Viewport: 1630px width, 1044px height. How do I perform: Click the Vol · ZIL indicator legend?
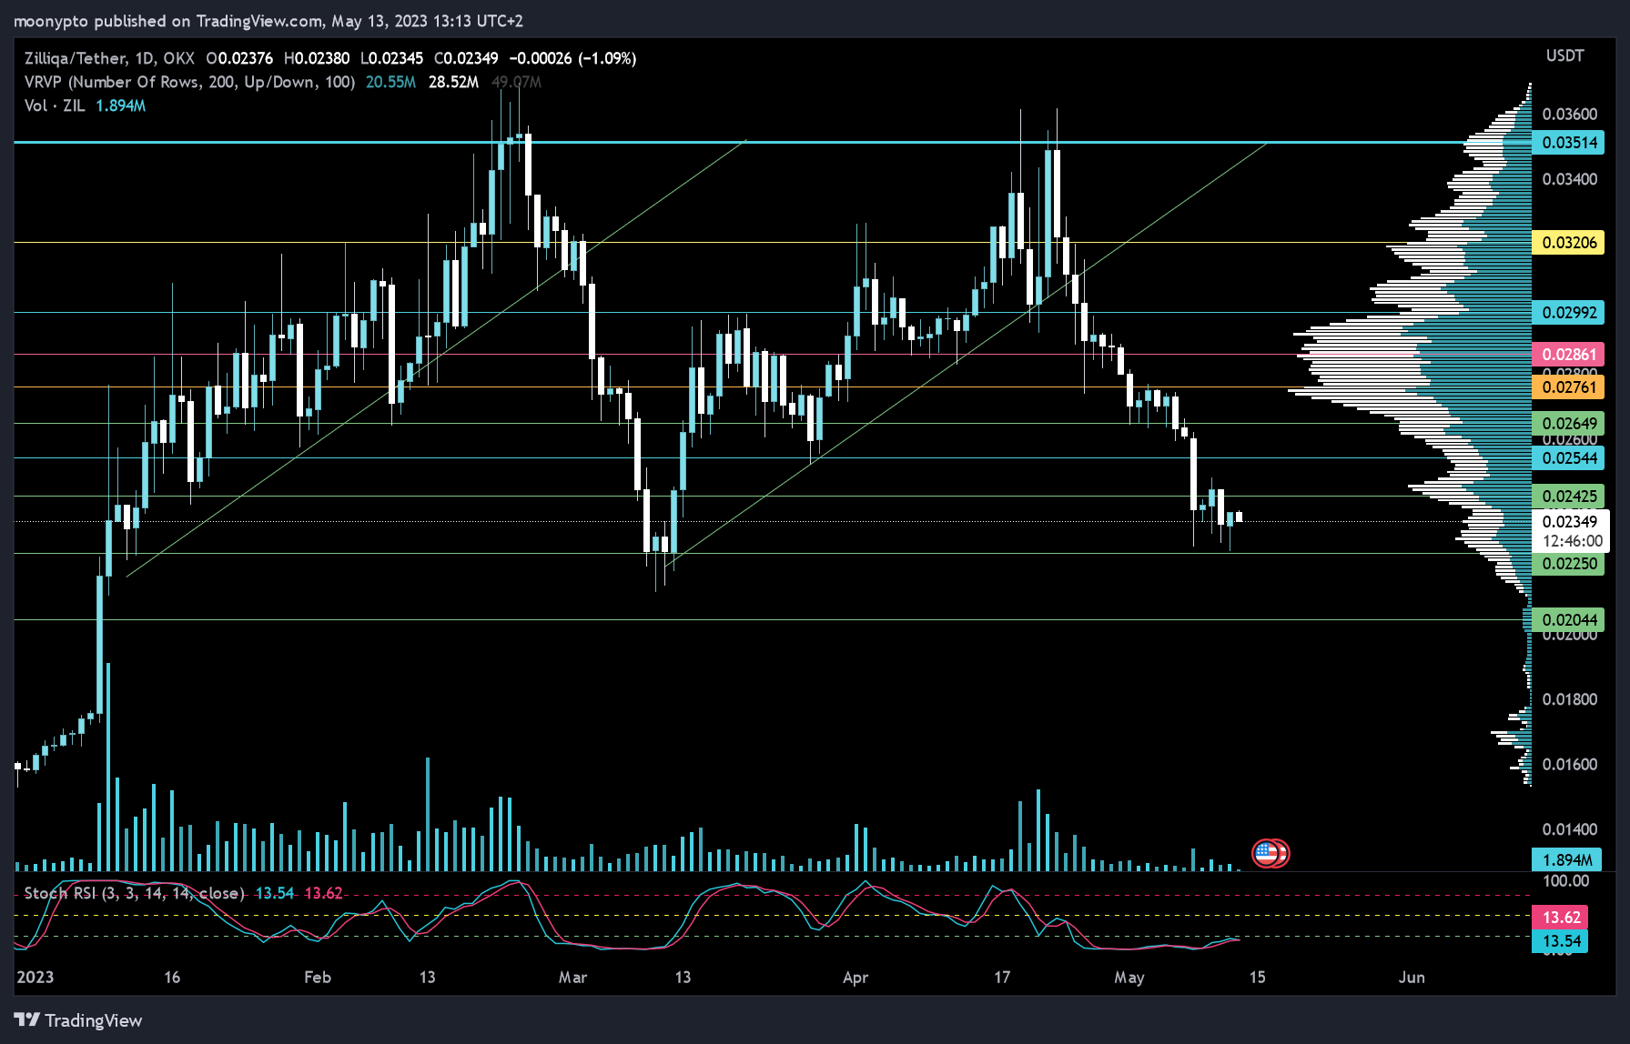[55, 105]
